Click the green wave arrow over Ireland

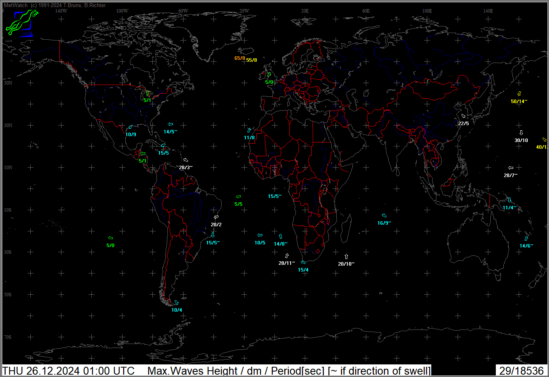pos(269,75)
